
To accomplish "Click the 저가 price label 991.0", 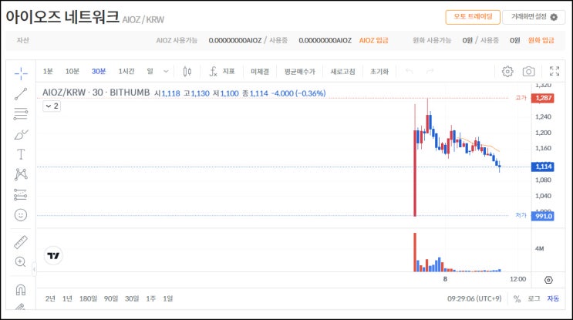I will tap(543, 216).
